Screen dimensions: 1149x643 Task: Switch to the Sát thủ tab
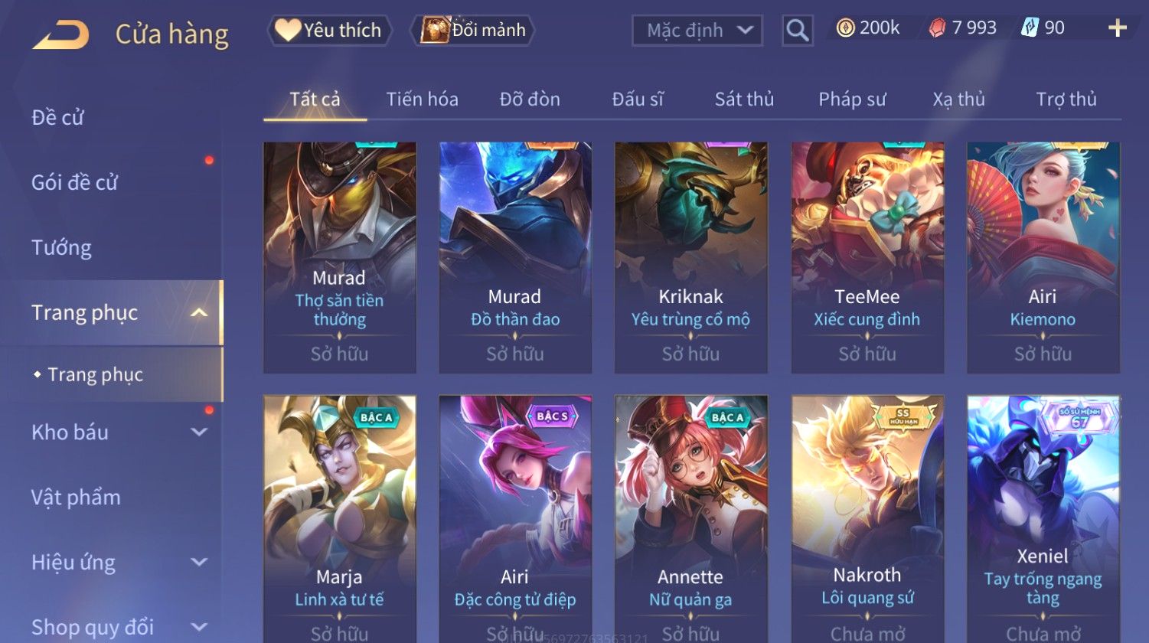(744, 99)
